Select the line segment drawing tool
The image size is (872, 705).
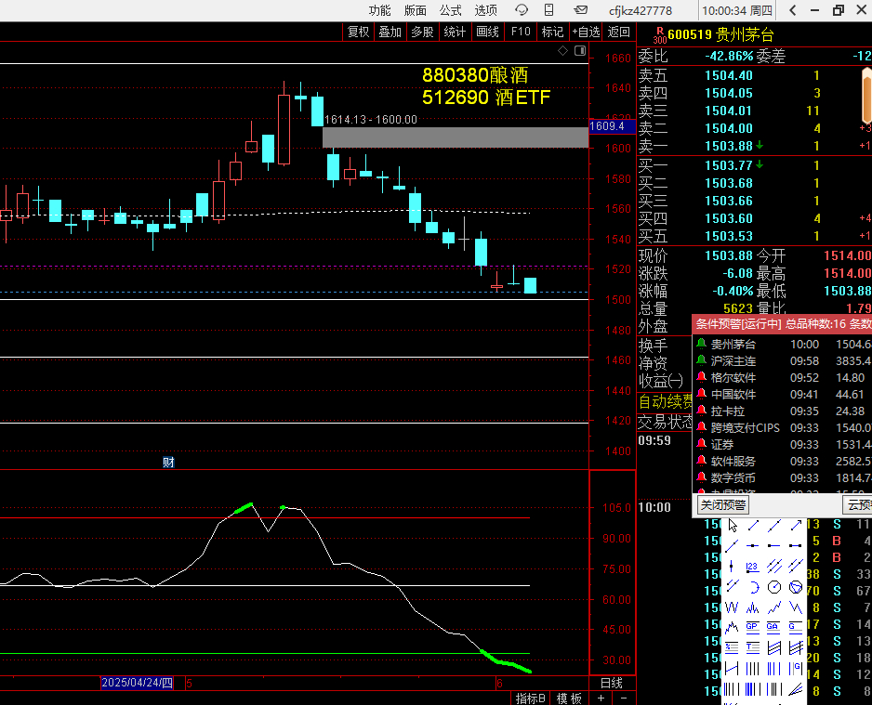(x=754, y=526)
